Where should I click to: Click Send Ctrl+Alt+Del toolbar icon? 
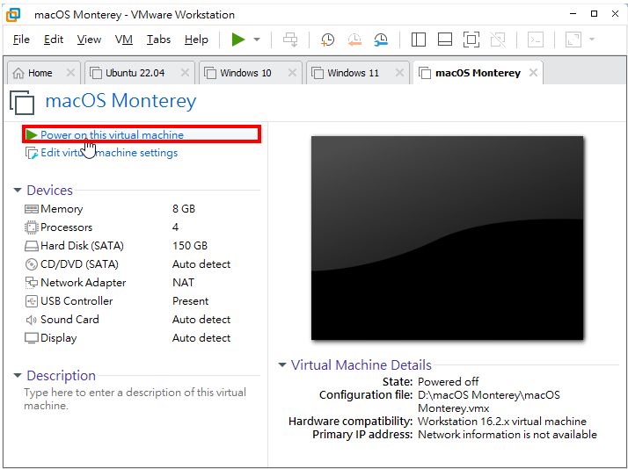[x=290, y=40]
